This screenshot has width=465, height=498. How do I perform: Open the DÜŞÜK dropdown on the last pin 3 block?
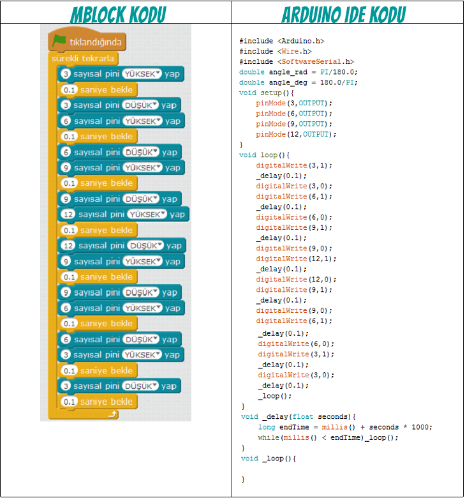tap(140, 386)
